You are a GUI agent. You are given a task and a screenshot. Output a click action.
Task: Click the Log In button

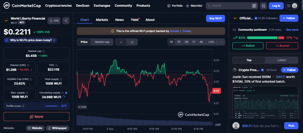coord(276,6)
